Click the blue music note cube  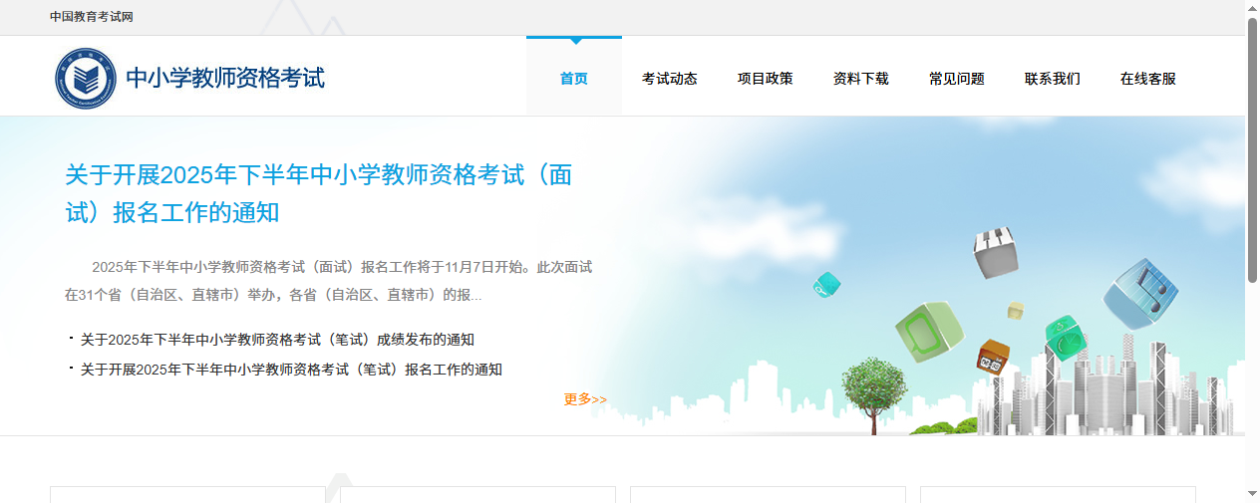tap(1140, 294)
